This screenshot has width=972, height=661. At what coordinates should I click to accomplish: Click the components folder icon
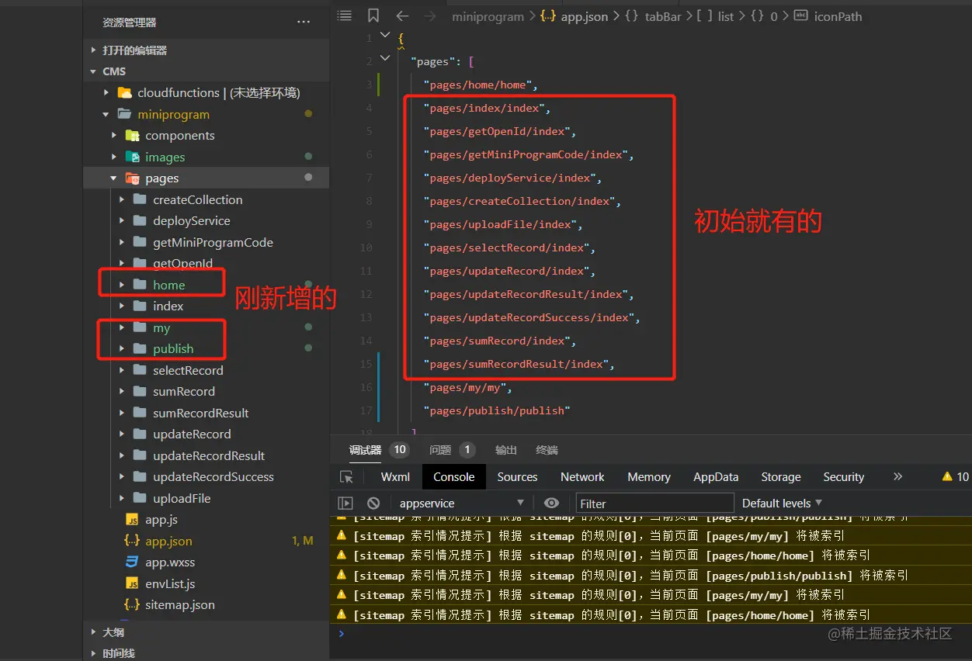(x=132, y=135)
